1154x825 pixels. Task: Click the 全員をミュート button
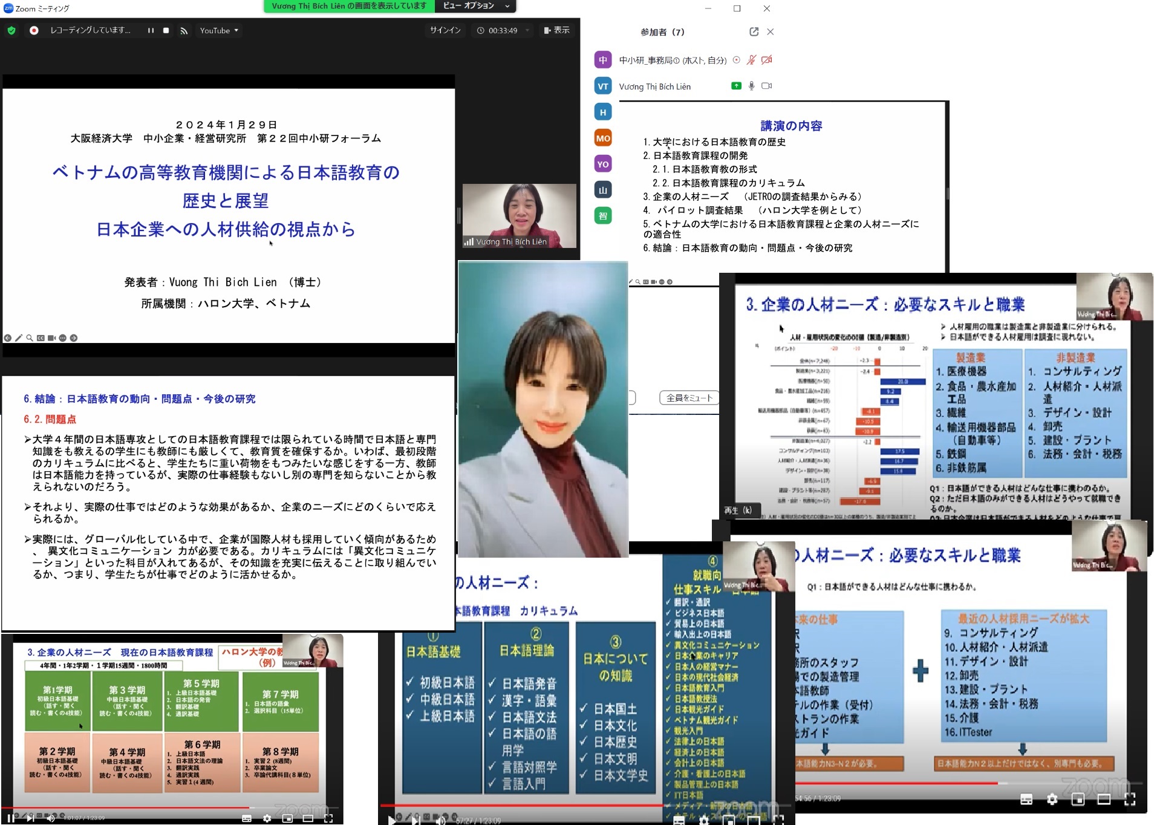[x=689, y=397]
